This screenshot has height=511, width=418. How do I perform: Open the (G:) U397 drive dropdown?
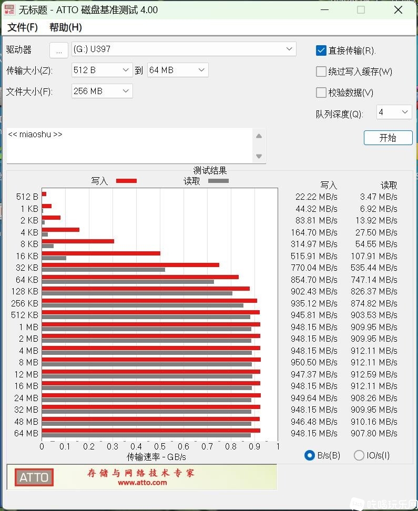pyautogui.click(x=183, y=49)
